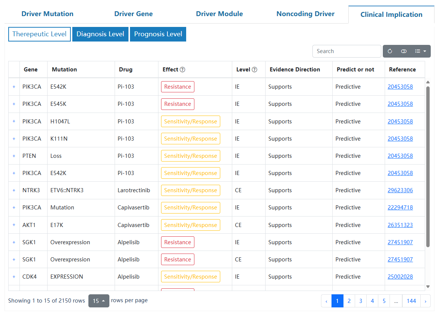436x316 pixels.
Task: Click the next page arrow
Action: pyautogui.click(x=425, y=301)
